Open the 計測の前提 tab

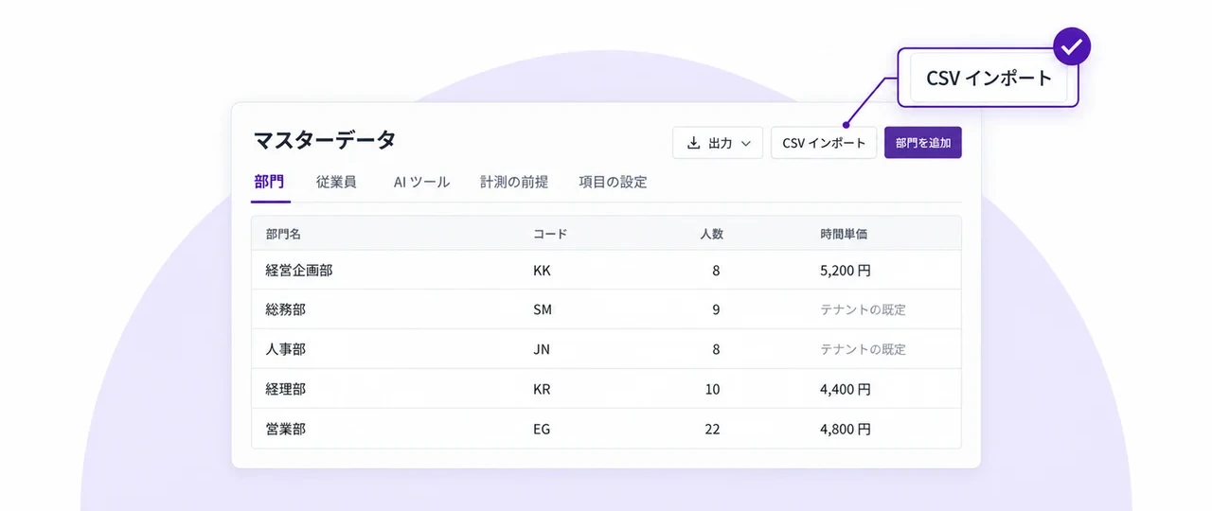click(x=514, y=182)
